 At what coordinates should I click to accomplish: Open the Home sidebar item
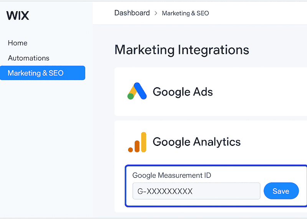coord(18,43)
